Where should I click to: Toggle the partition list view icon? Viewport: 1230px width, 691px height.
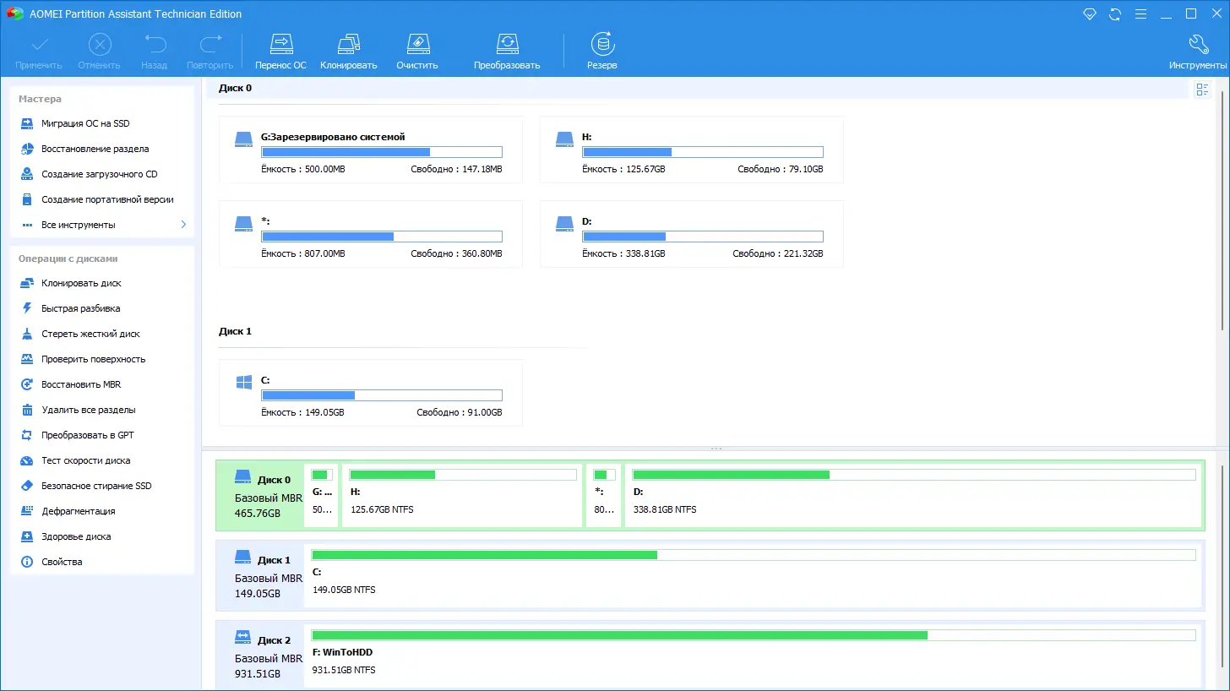tap(1202, 90)
